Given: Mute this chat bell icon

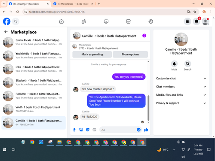Looking at the screenshot, I should [174, 64].
